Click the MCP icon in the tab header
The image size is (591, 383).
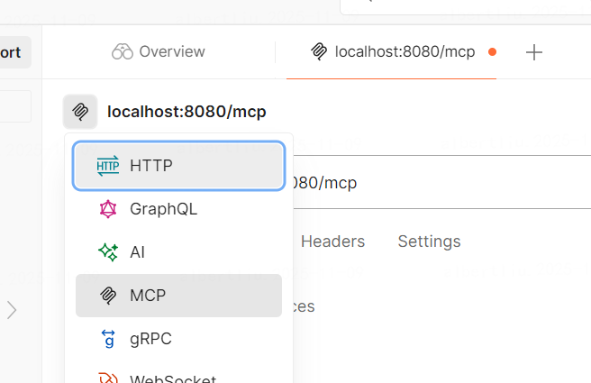pyautogui.click(x=319, y=51)
